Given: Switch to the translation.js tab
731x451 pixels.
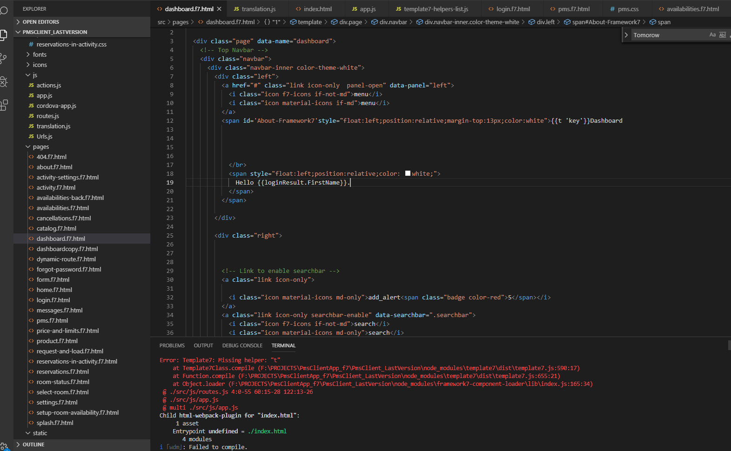Looking at the screenshot, I should (258, 9).
